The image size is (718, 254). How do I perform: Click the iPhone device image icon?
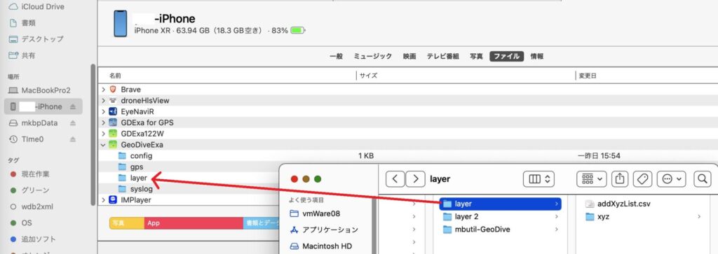[x=121, y=24]
